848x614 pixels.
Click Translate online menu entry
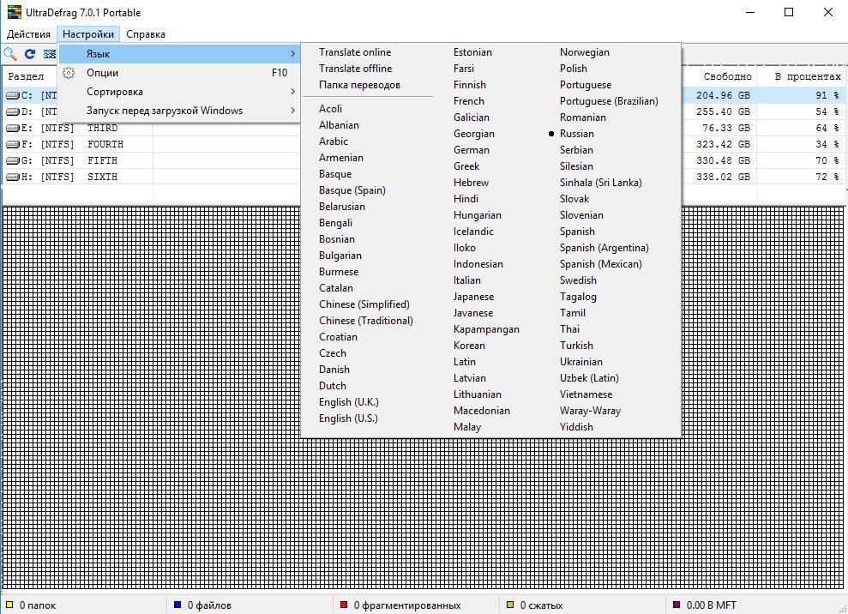355,52
